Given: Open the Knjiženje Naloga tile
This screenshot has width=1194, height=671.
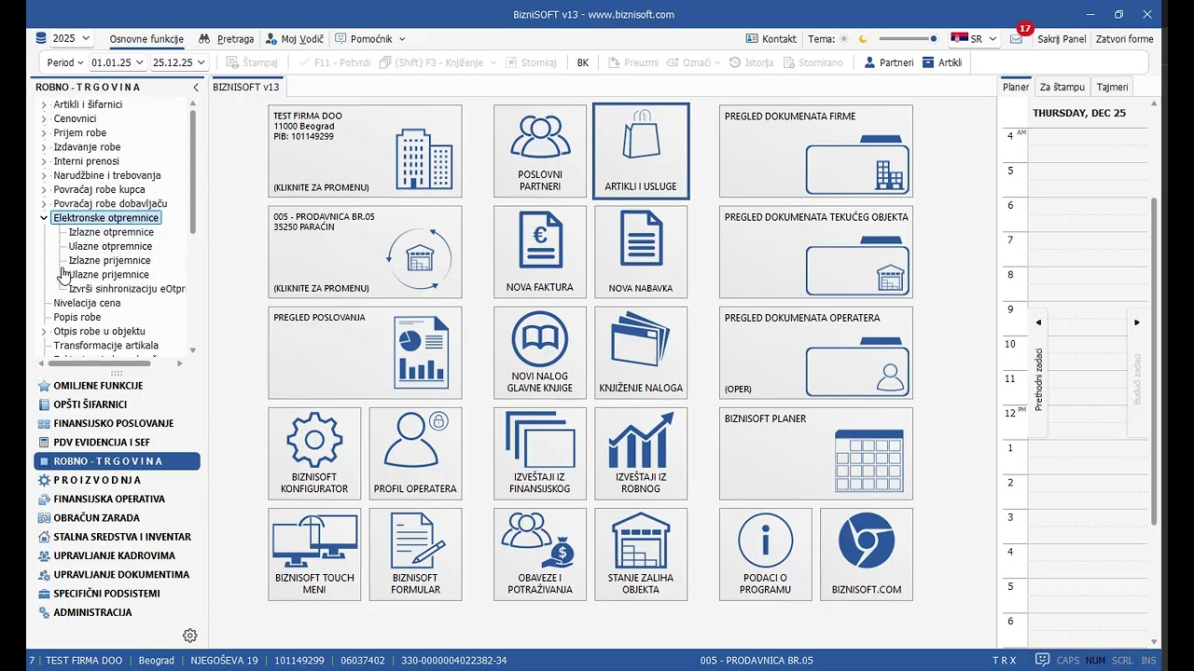Looking at the screenshot, I should pyautogui.click(x=641, y=352).
